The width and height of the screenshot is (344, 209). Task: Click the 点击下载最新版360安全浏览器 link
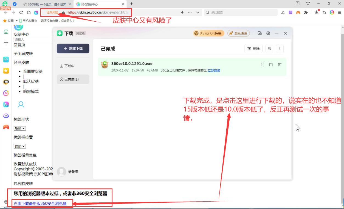(40, 204)
